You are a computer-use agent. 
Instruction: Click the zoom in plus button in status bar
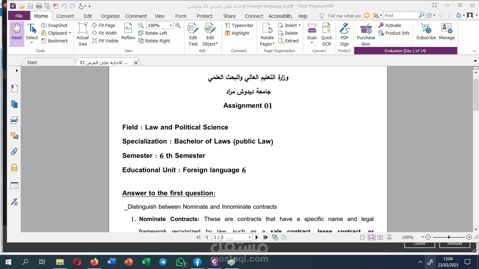(469, 237)
